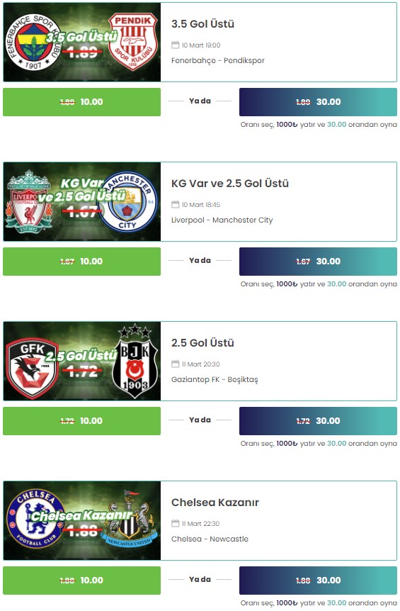Click the Newcastle United crest
Image resolution: width=400 pixels, height=611 pixels.
click(x=129, y=520)
